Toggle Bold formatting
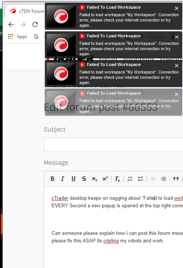 click(52, 179)
